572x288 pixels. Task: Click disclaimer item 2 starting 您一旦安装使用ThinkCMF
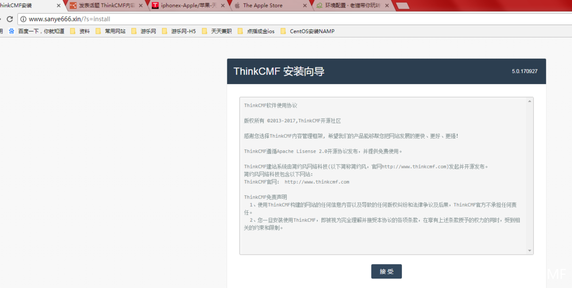point(382,224)
